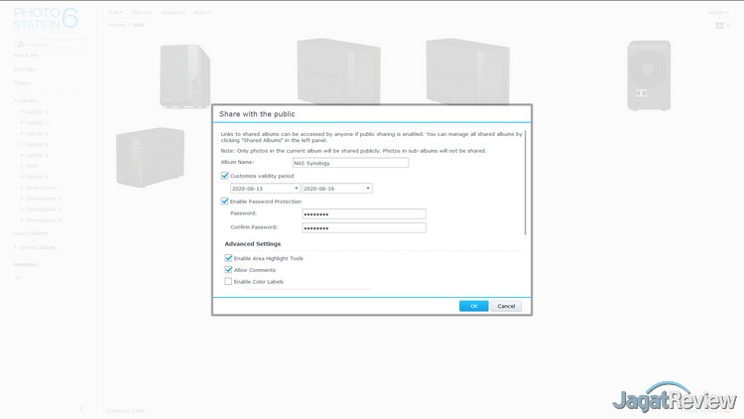
Task: Open the Add menu in Photo Station
Action: point(115,12)
